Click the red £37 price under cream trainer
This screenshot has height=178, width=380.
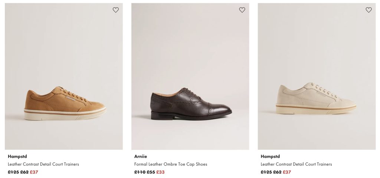click(287, 172)
